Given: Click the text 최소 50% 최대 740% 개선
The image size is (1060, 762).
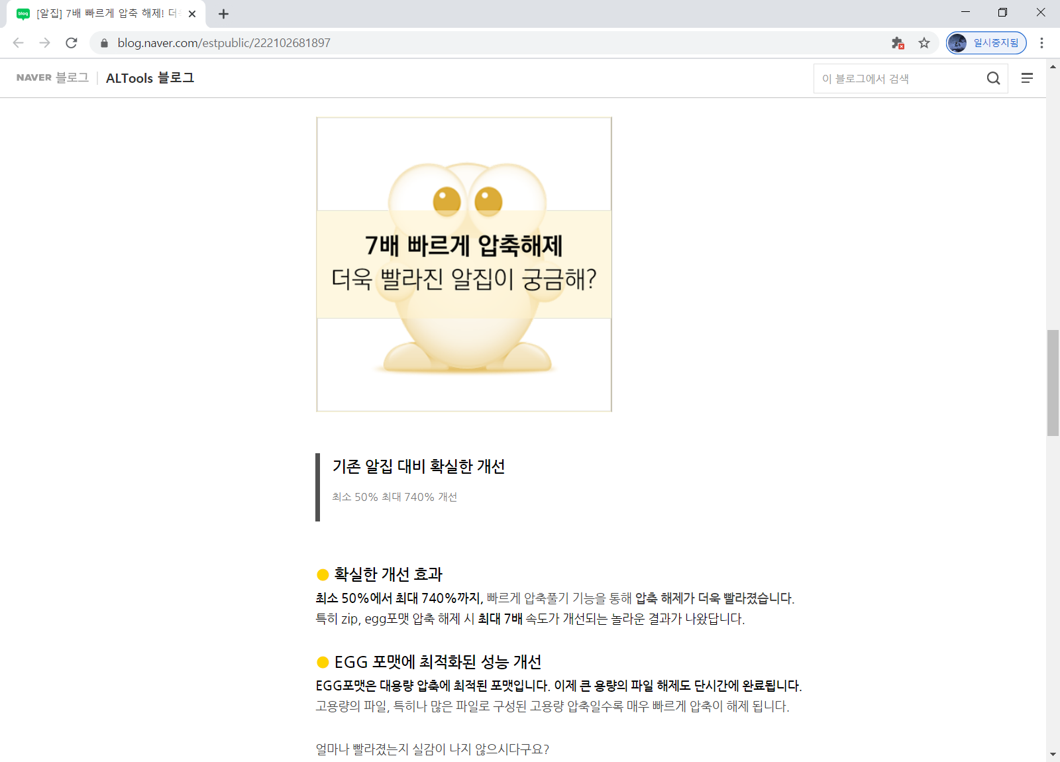Looking at the screenshot, I should [395, 497].
